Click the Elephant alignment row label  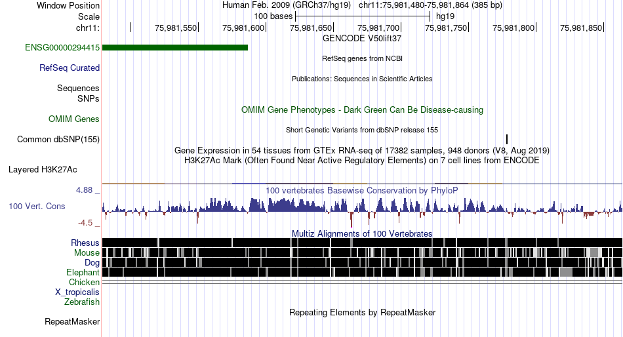coord(83,273)
